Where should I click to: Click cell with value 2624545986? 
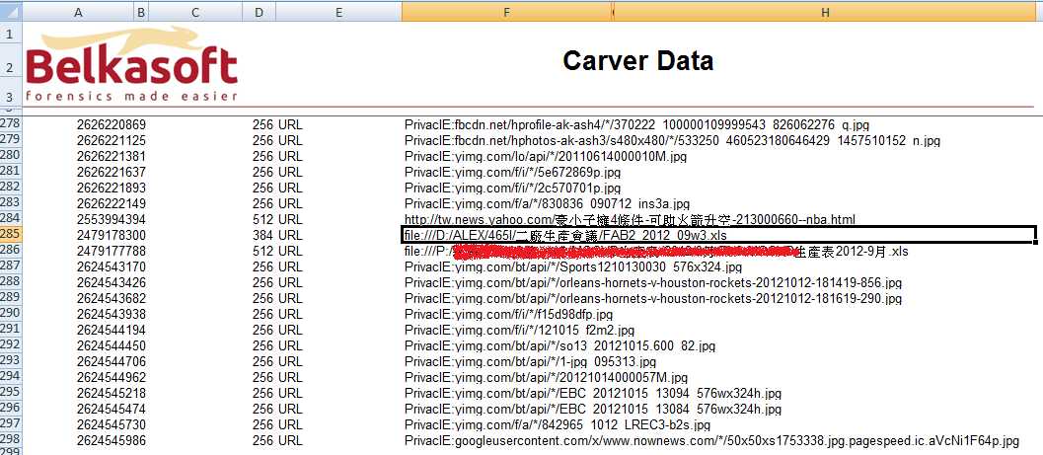[112, 441]
